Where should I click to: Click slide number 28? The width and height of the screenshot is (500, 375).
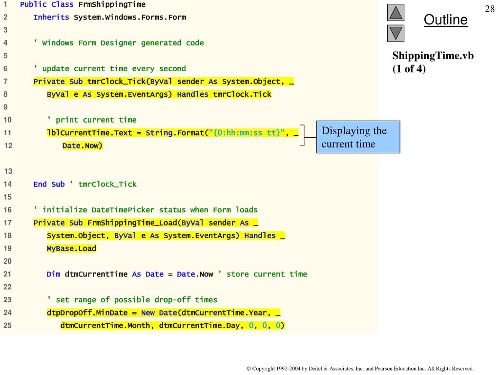(x=489, y=9)
